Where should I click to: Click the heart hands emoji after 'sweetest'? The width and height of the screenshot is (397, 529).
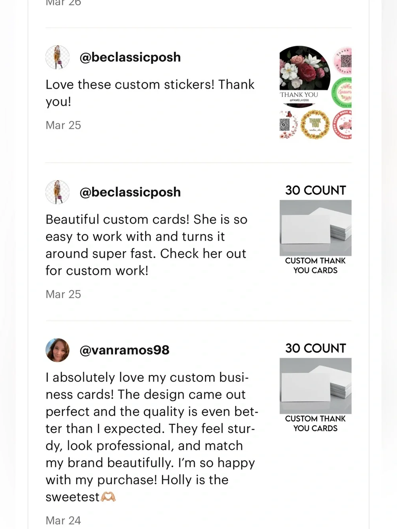(x=108, y=497)
